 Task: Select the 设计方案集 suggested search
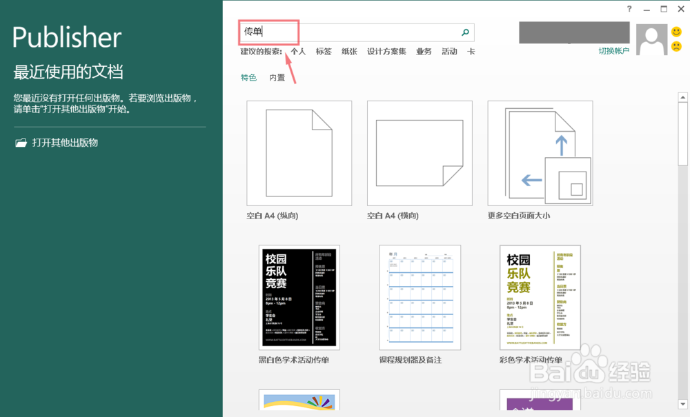tap(386, 51)
